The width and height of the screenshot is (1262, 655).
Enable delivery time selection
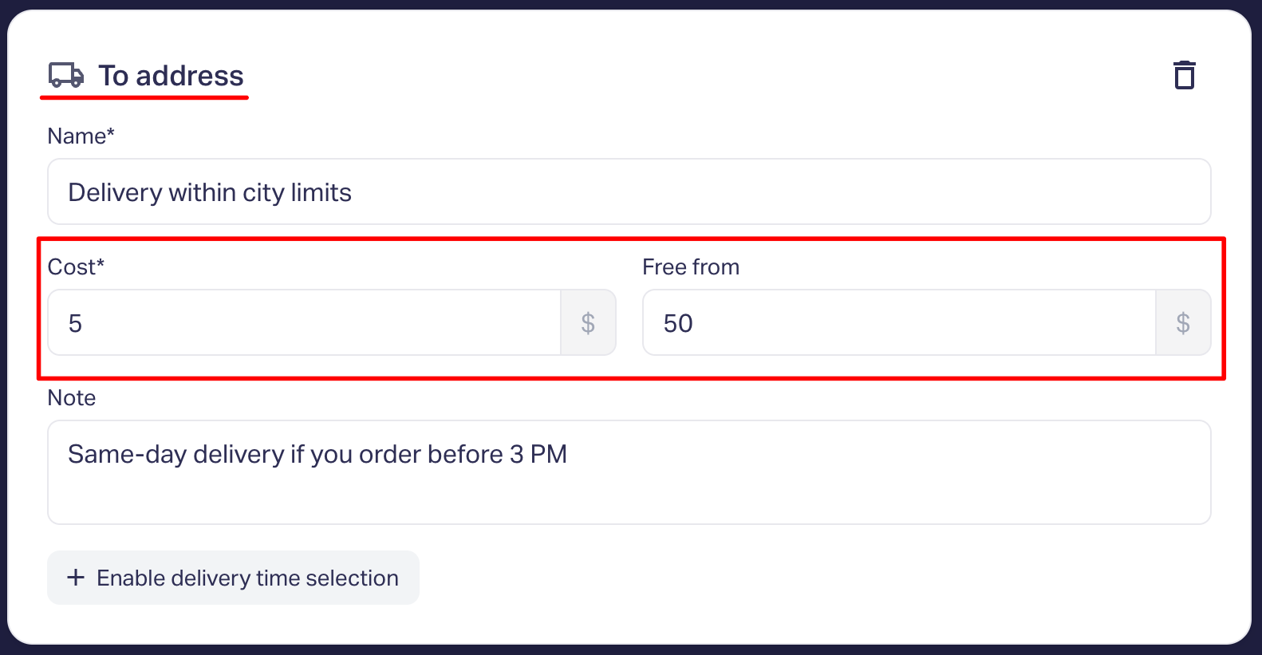point(233,578)
